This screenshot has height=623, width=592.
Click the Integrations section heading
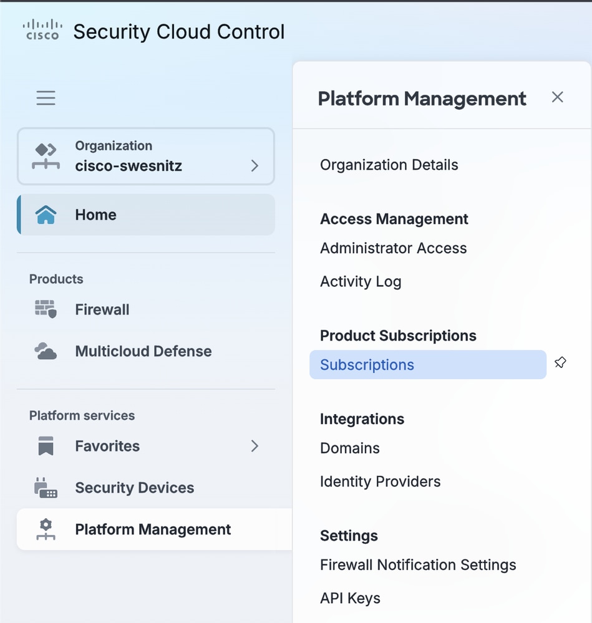click(x=362, y=419)
